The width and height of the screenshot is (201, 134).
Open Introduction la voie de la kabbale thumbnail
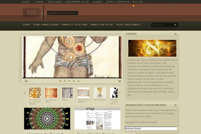click(x=35, y=93)
